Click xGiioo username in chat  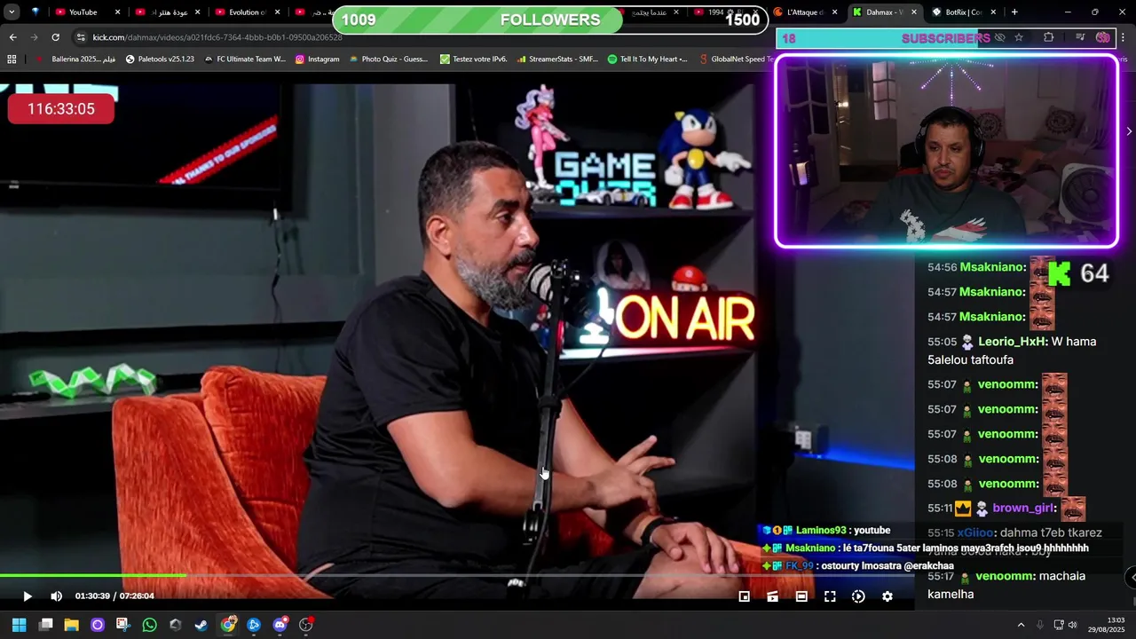976,533
